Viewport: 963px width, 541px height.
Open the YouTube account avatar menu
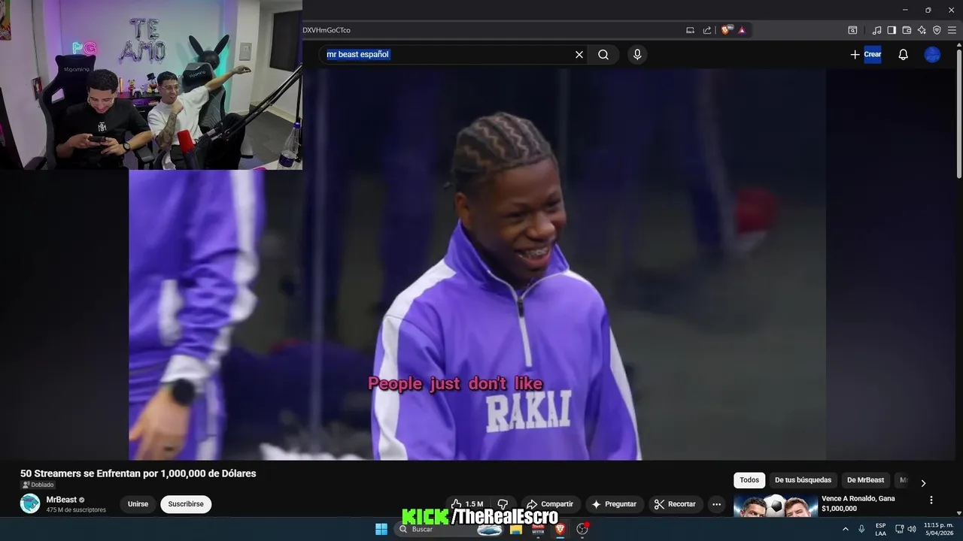(932, 55)
